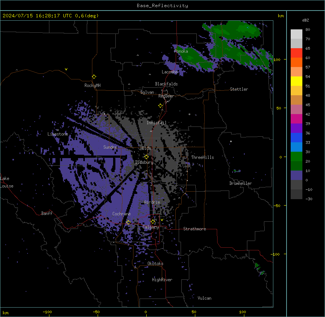The height and width of the screenshot is (317, 325).
Task: Click the Okotoks town label
Action: point(155,264)
